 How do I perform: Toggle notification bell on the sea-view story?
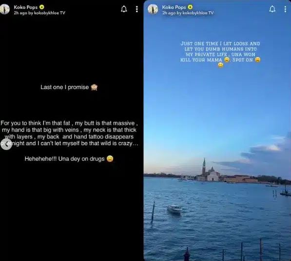click(272, 9)
